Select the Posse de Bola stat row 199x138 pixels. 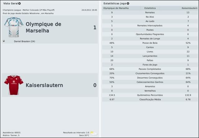150,43
